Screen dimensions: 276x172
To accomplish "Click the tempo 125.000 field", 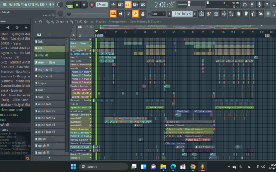I will click(x=102, y=5).
